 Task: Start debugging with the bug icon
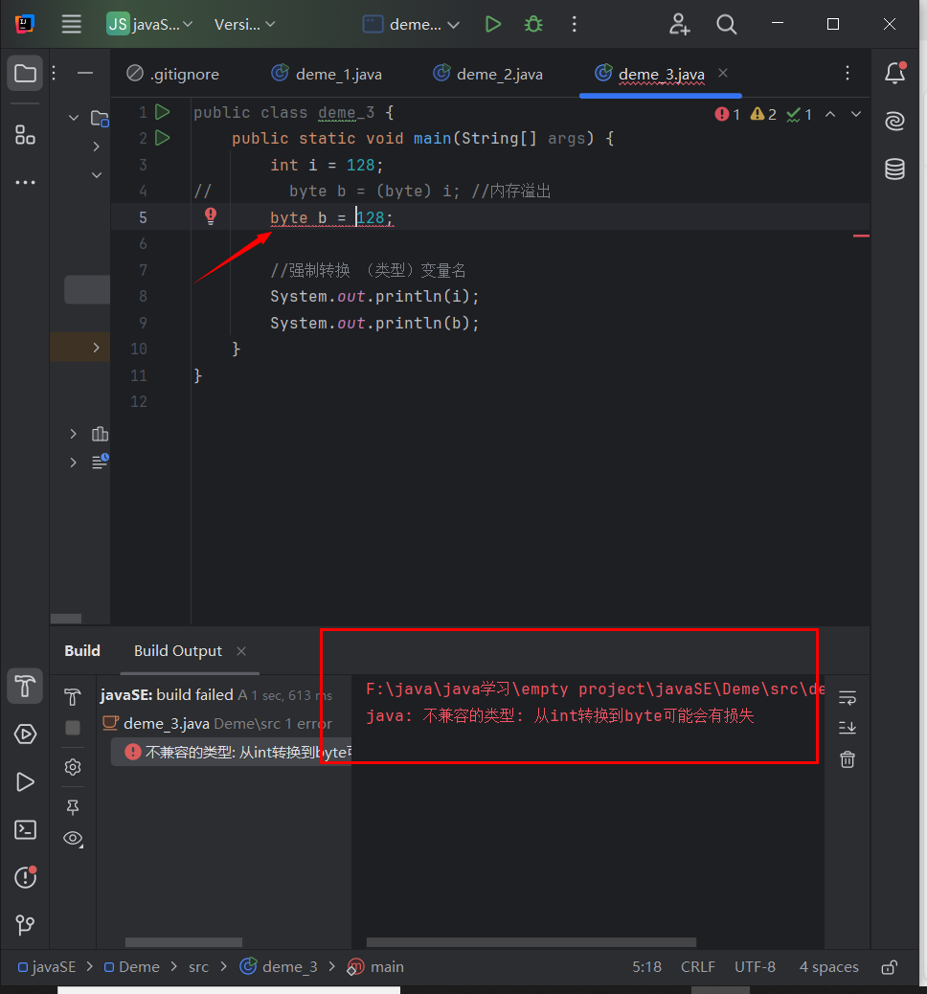tap(533, 25)
